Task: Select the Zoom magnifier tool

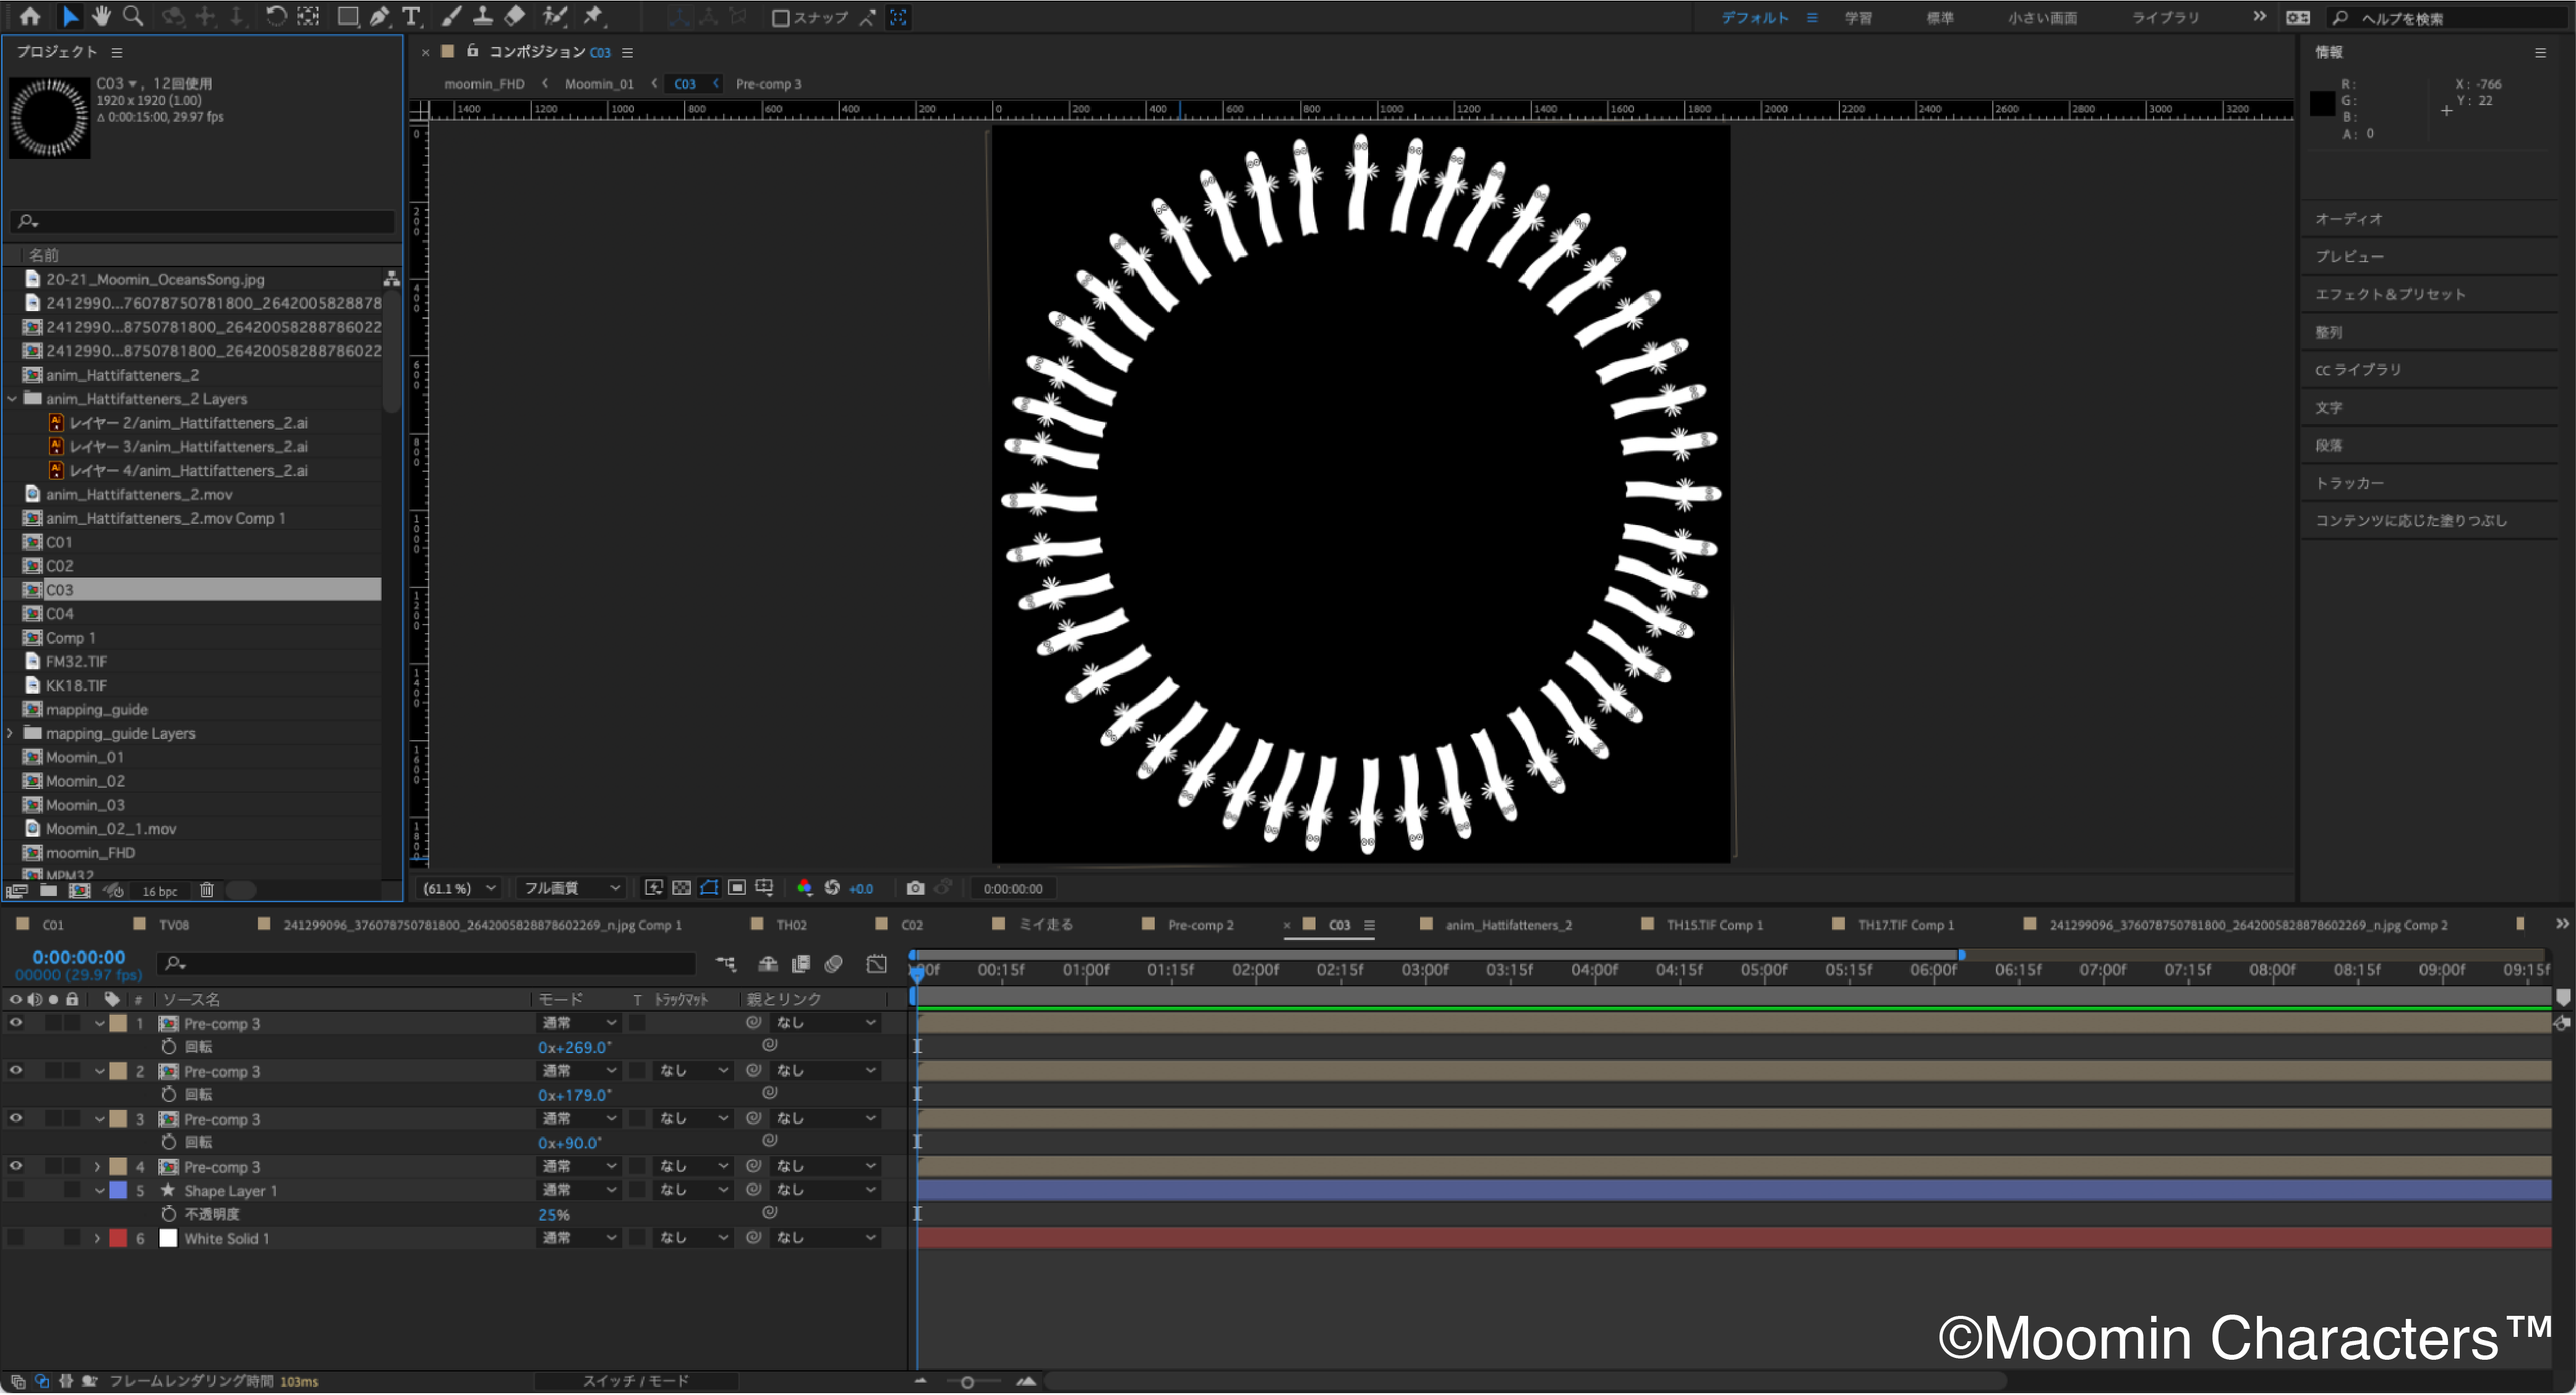Action: click(133, 16)
